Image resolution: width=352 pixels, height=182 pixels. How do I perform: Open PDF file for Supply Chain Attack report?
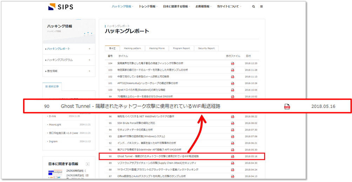click(x=232, y=163)
